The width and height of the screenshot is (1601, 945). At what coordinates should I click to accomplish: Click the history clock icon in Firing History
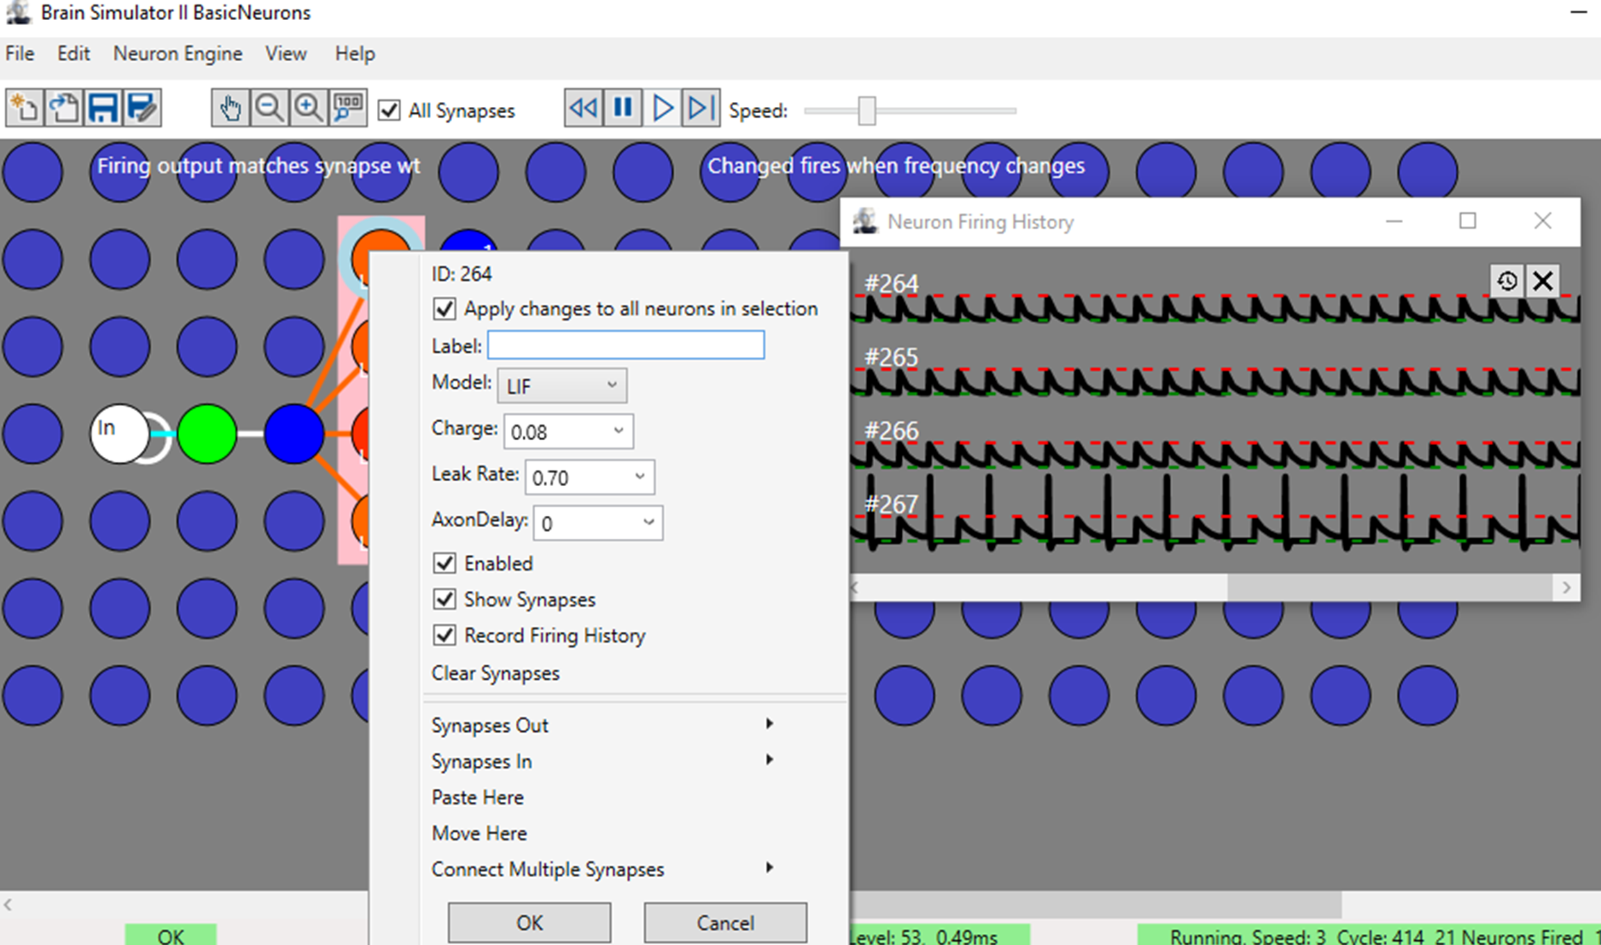click(1507, 281)
